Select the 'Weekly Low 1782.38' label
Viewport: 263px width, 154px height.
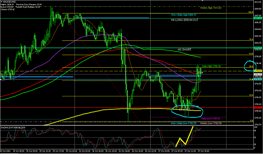(x=211, y=123)
